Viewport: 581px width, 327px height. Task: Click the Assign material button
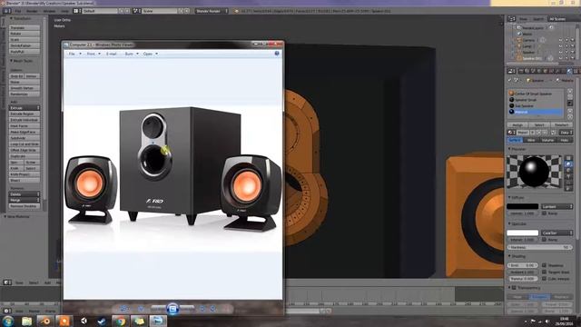coord(517,125)
